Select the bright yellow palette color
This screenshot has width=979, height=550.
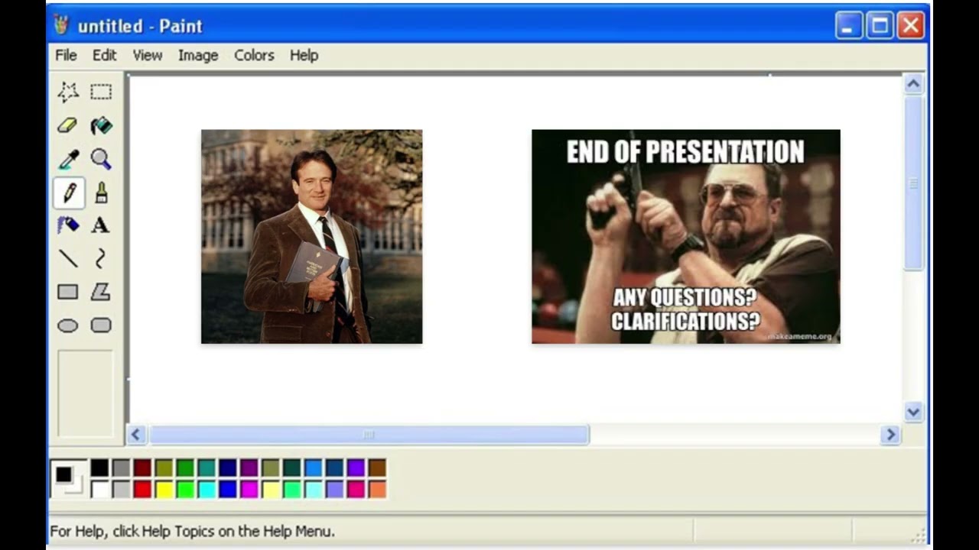(164, 489)
